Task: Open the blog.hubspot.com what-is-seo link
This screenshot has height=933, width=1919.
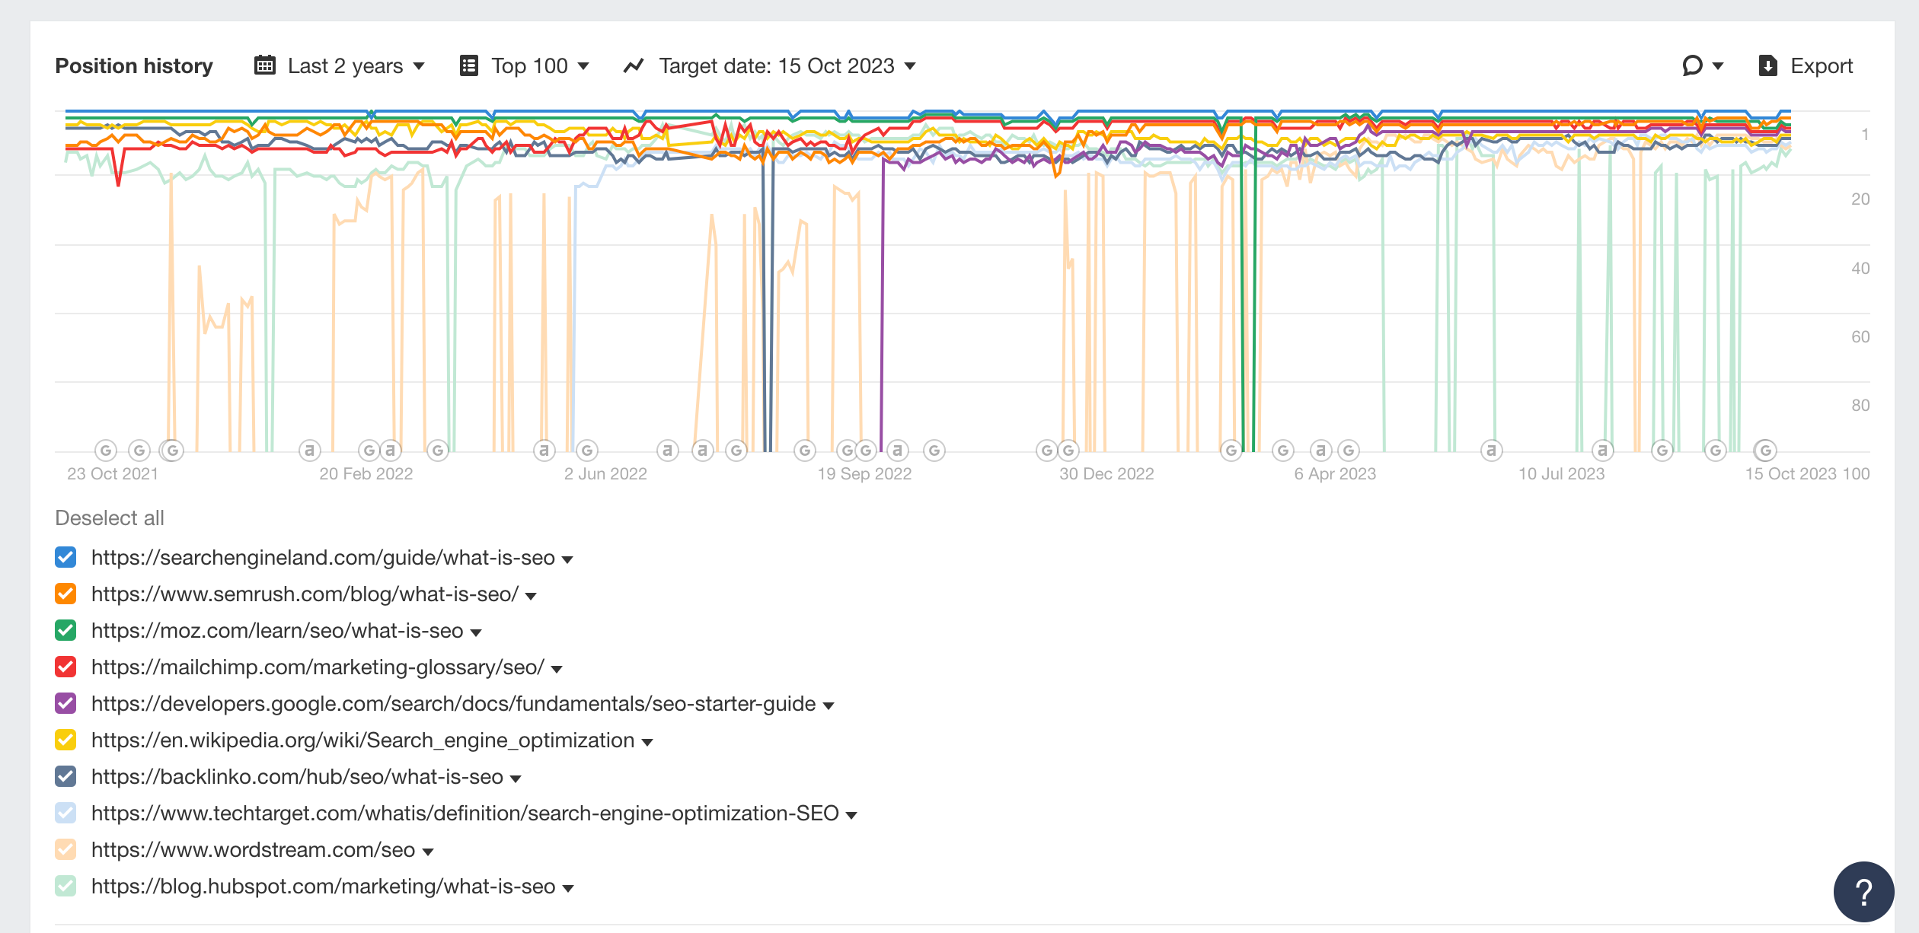Action: pyautogui.click(x=324, y=886)
